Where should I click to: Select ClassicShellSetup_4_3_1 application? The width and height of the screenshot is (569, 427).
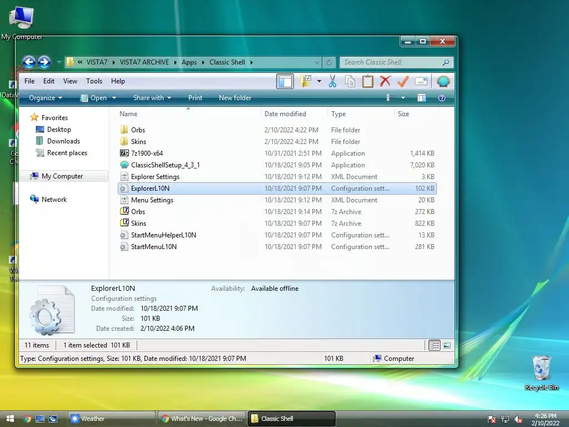pos(277,165)
